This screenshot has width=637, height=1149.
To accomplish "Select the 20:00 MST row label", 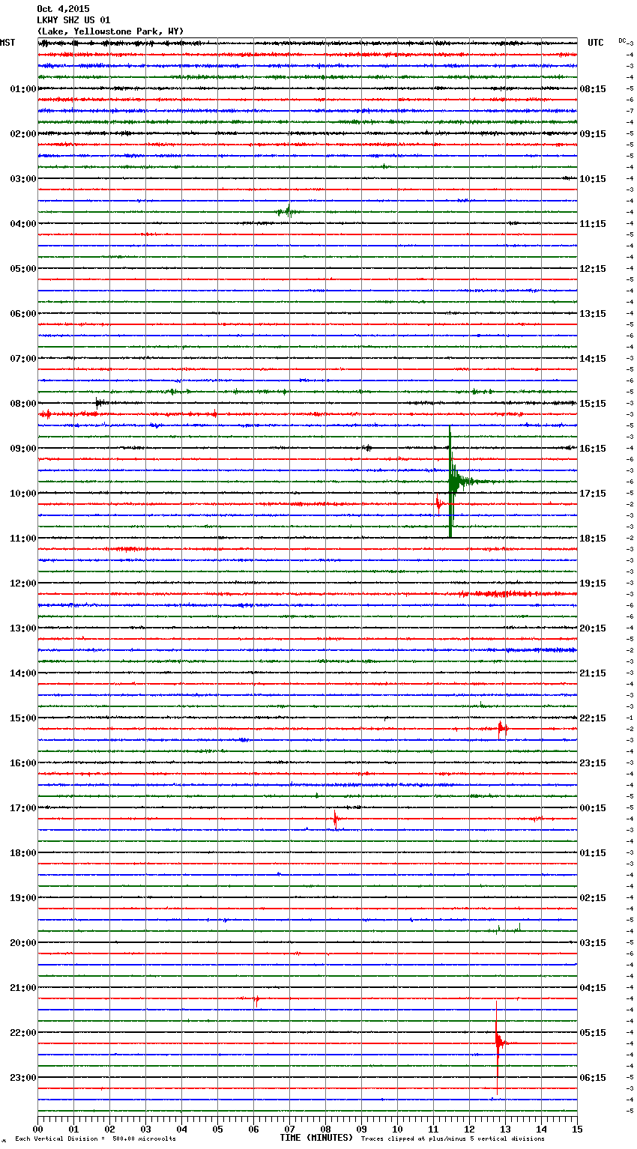I will (23, 943).
